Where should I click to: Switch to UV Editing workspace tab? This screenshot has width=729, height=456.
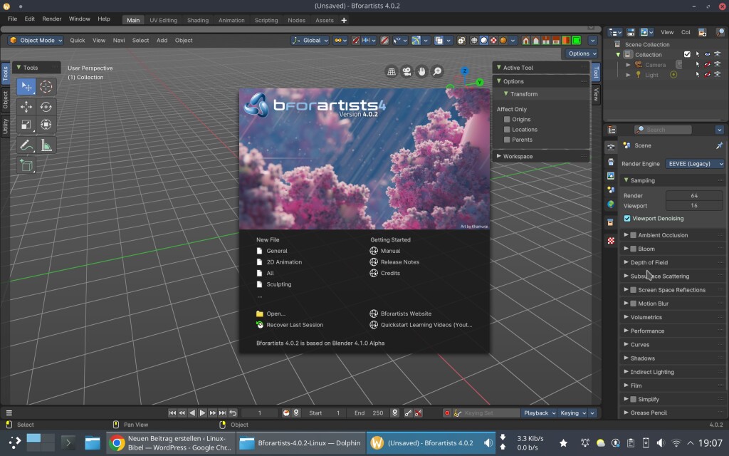(x=163, y=21)
